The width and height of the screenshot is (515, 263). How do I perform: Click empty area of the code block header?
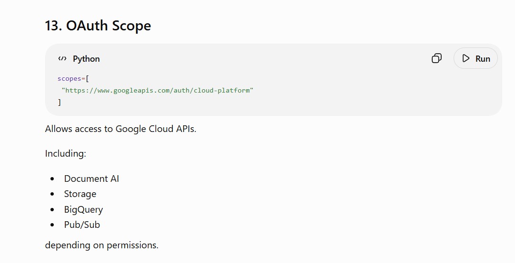(263, 58)
